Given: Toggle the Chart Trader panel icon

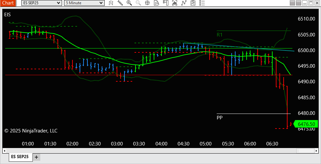Looking at the screenshot, I should point(165,3).
